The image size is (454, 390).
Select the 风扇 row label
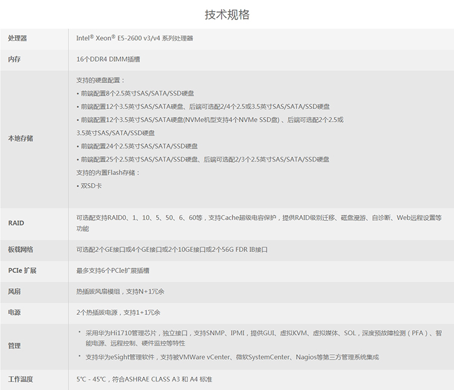pyautogui.click(x=14, y=291)
